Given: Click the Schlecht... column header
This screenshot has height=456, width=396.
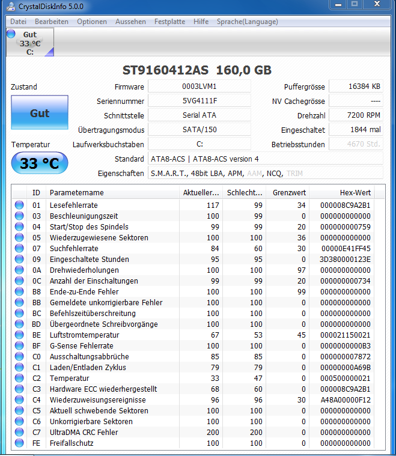Looking at the screenshot, I should 245,192.
